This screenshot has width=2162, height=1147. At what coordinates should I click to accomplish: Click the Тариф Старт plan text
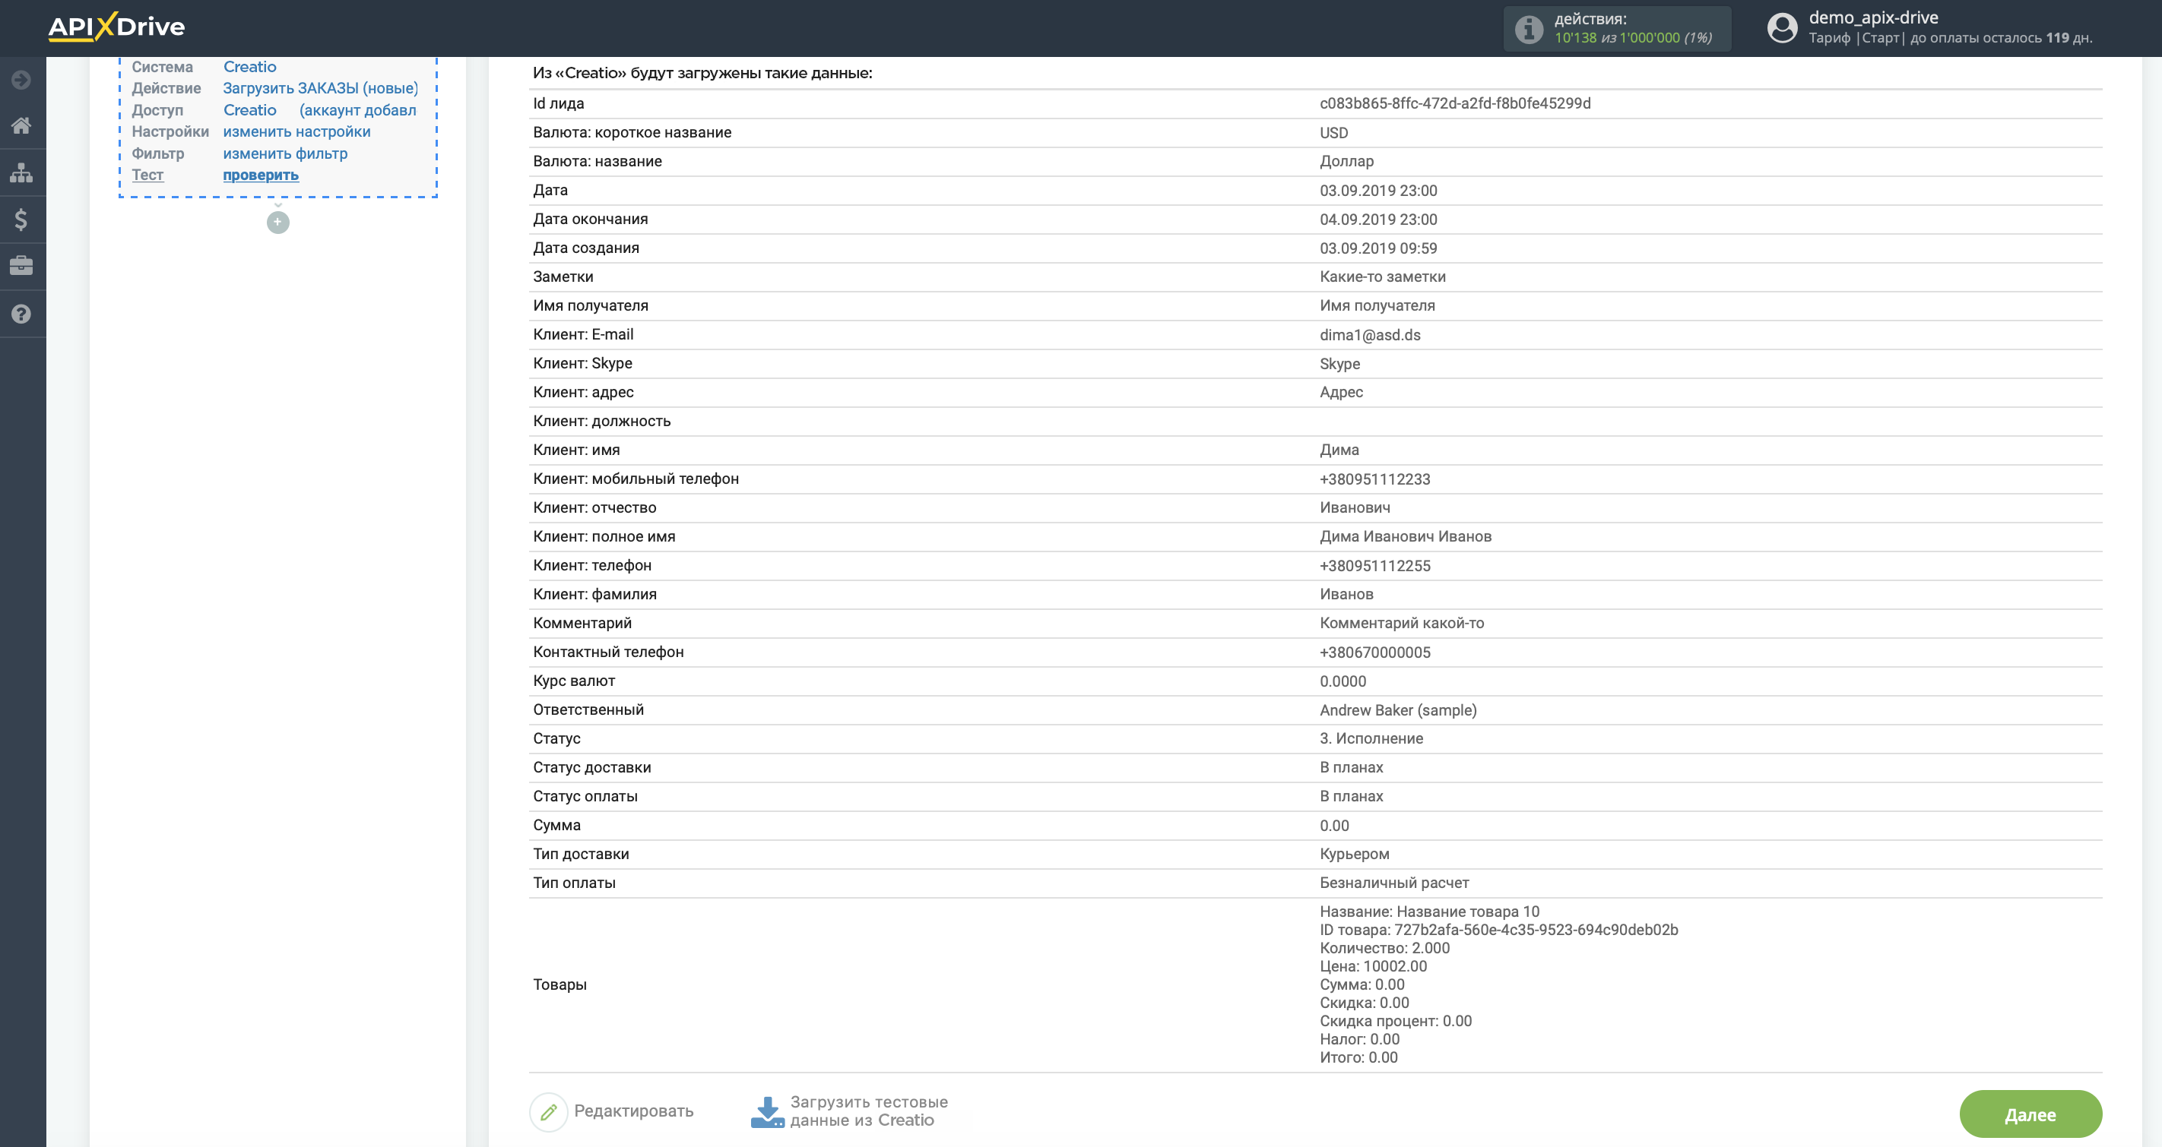click(1856, 38)
